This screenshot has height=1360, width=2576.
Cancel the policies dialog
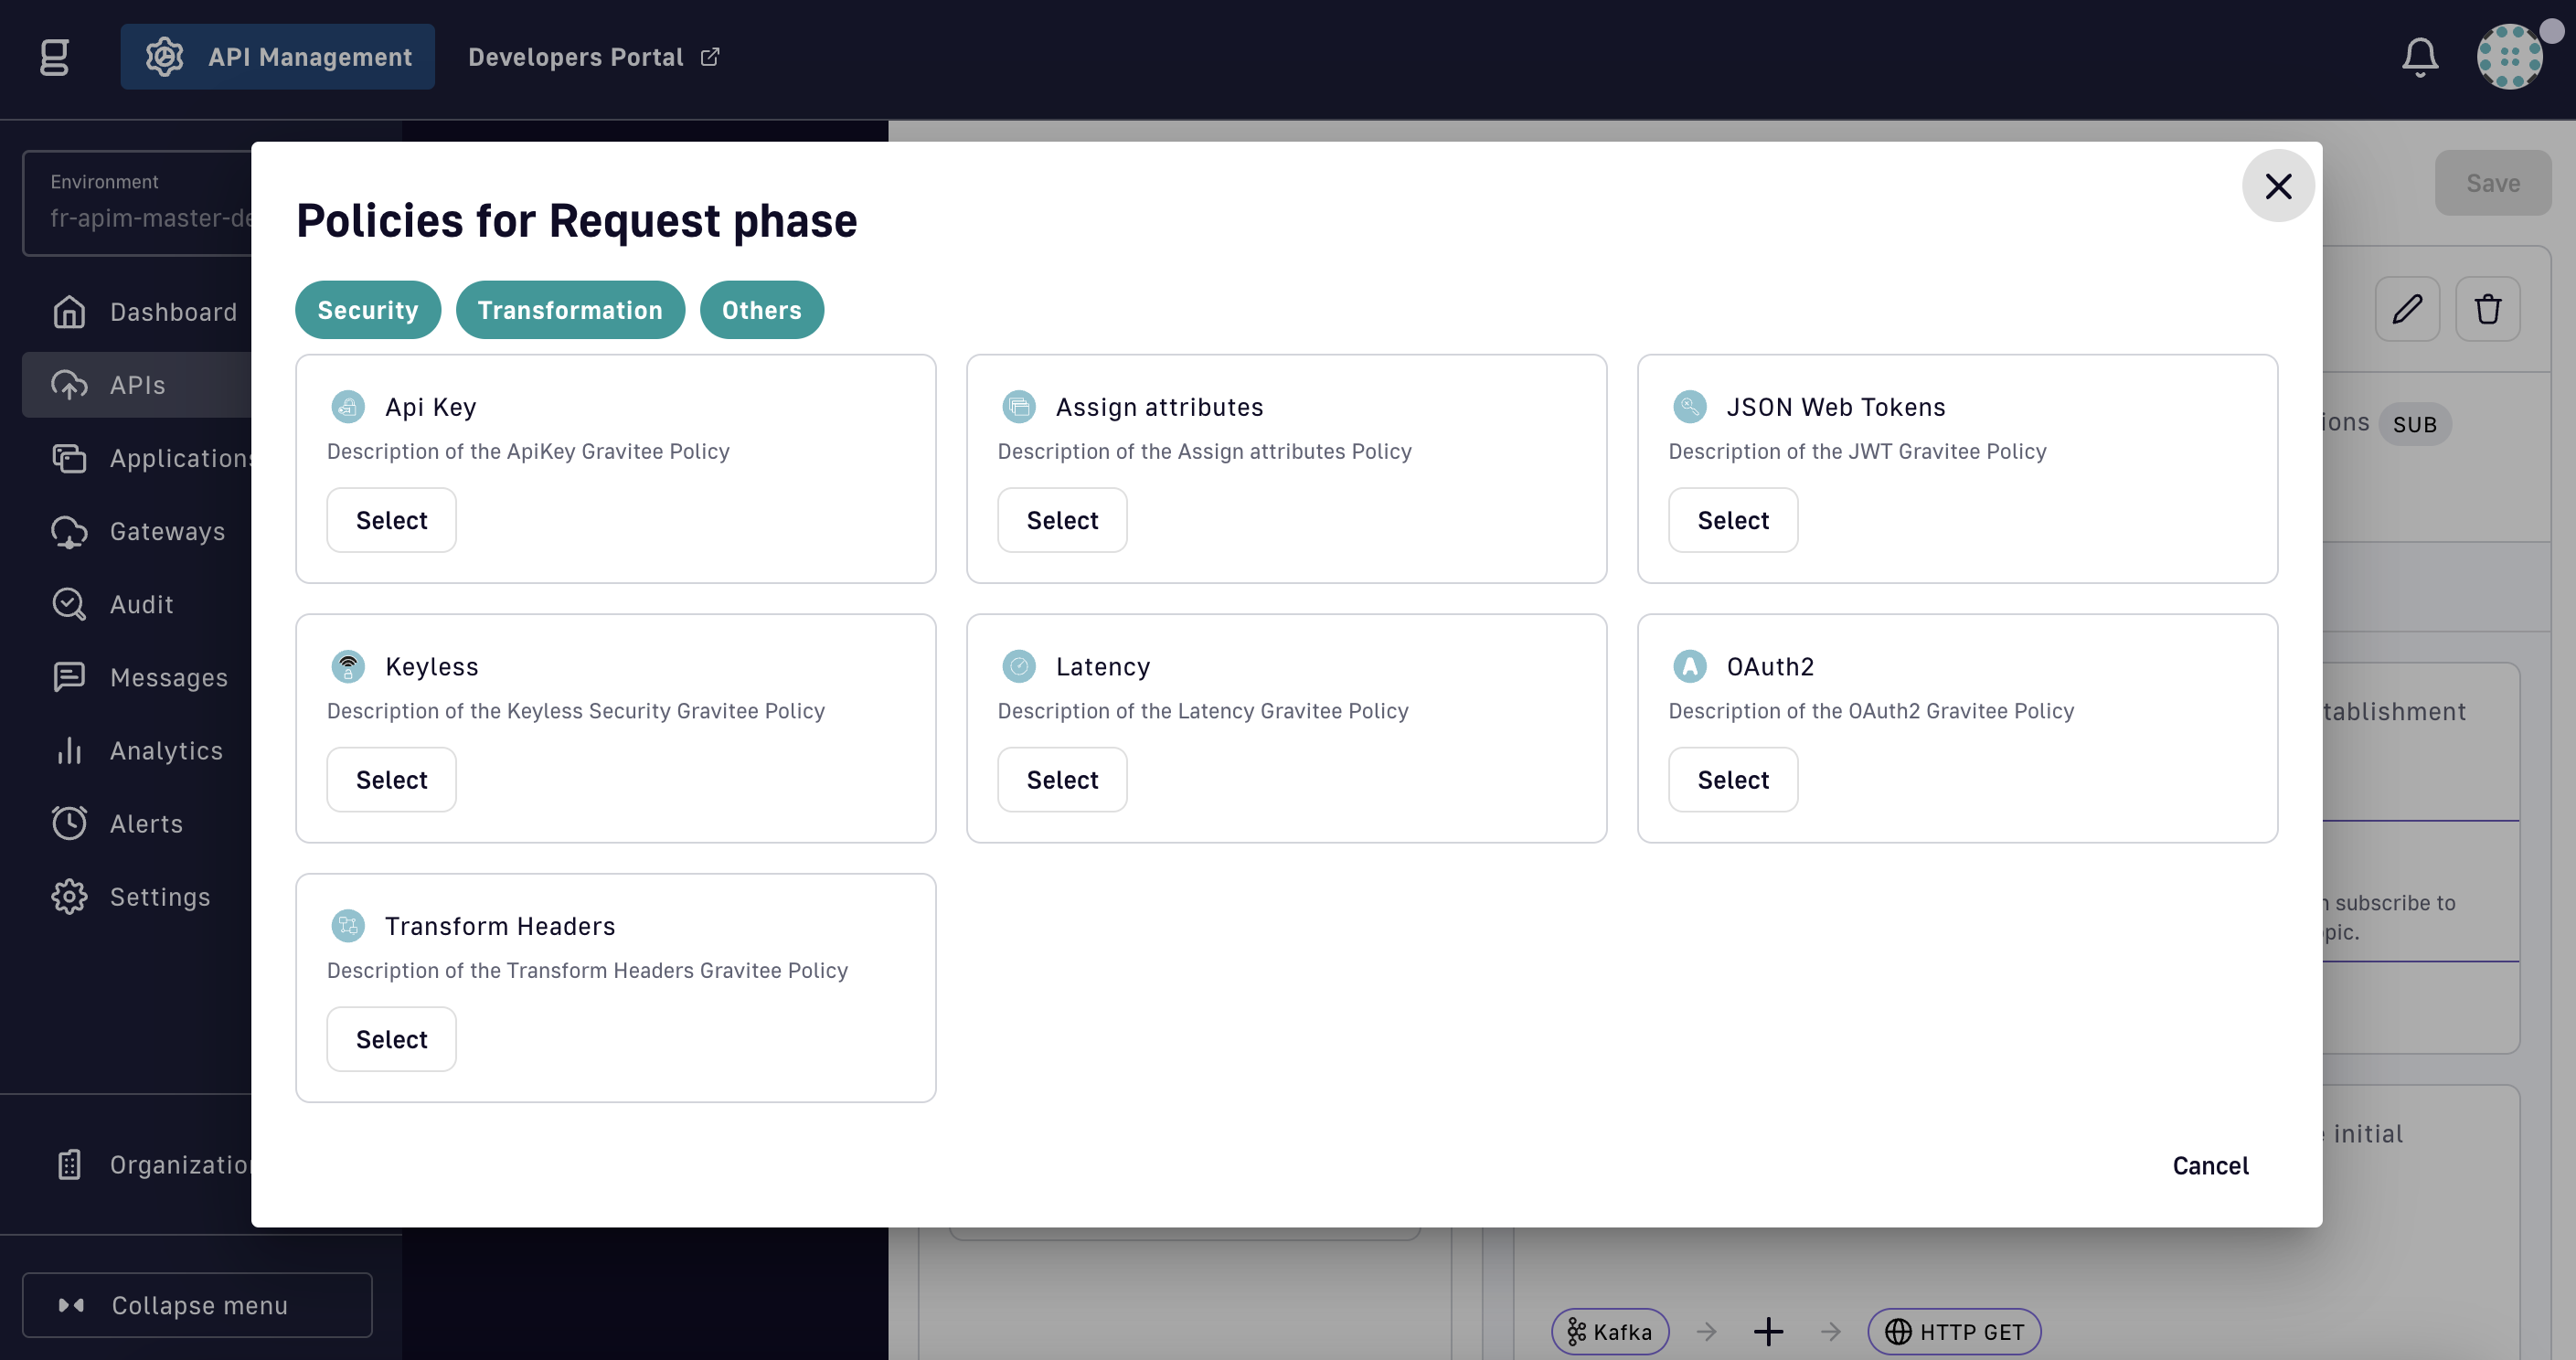coord(2210,1165)
